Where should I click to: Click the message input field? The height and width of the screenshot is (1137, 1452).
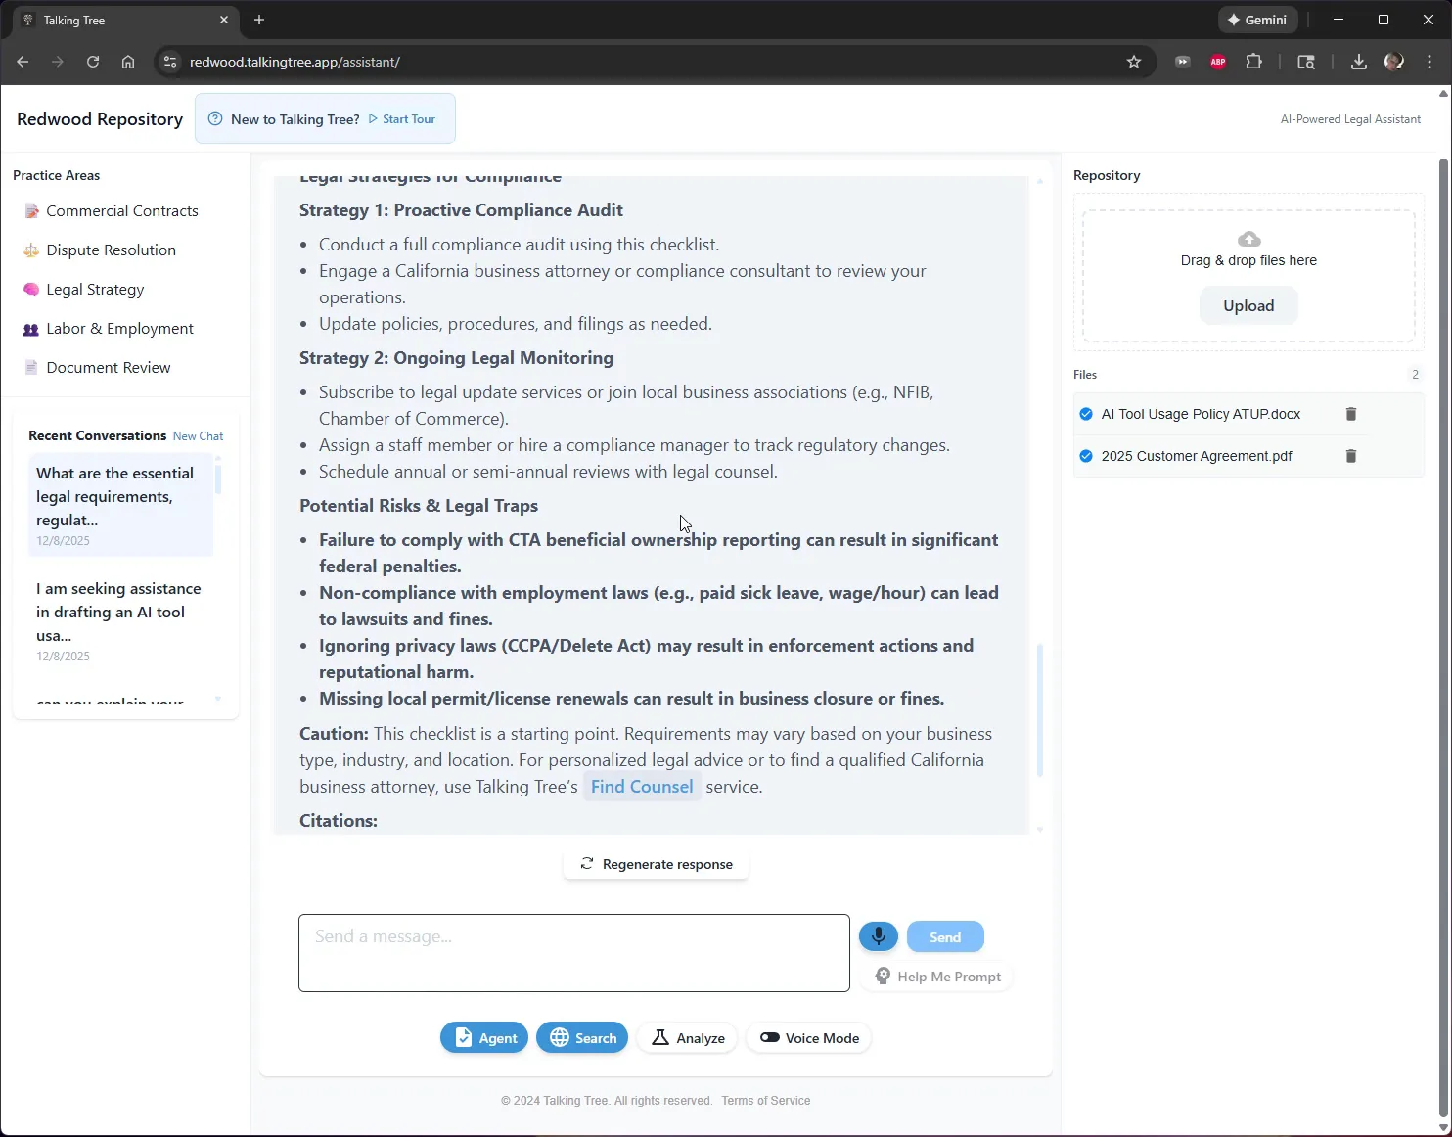[574, 953]
